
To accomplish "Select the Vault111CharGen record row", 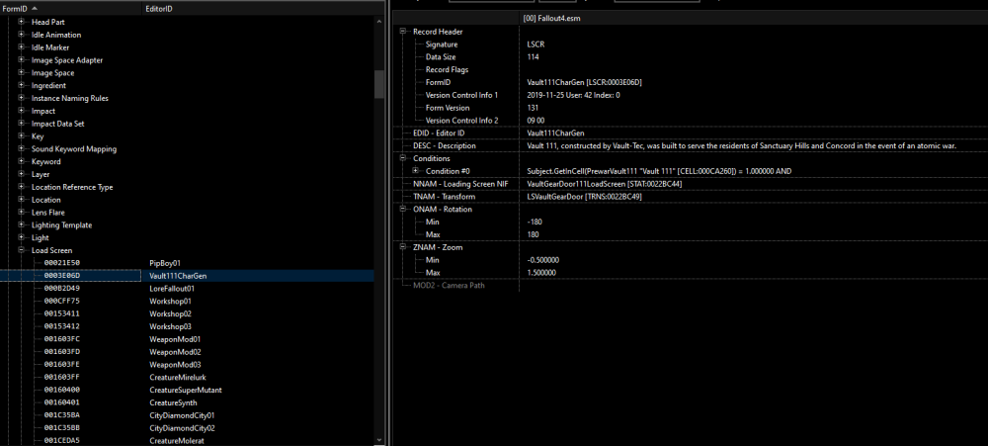I will point(187,276).
